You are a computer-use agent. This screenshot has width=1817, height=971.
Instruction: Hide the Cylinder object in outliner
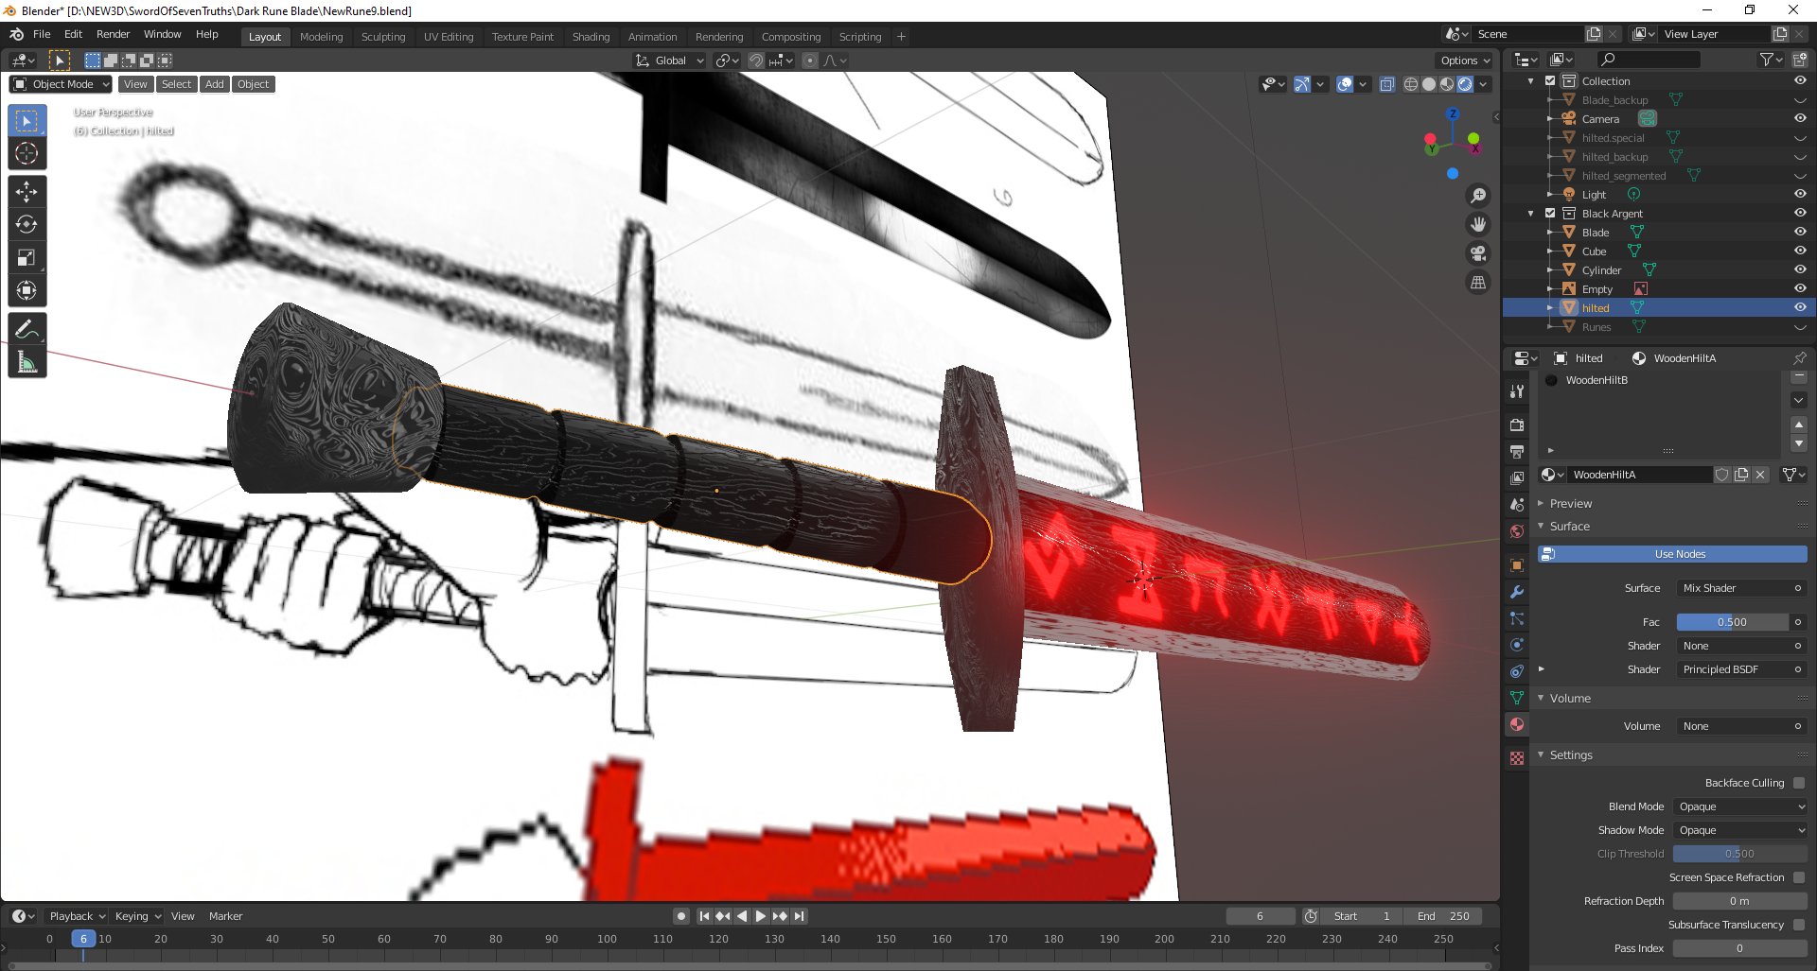1800,270
